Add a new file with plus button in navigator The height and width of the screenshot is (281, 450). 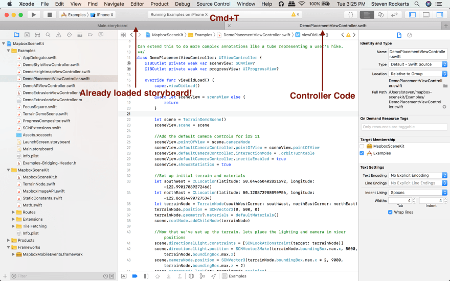(5, 276)
